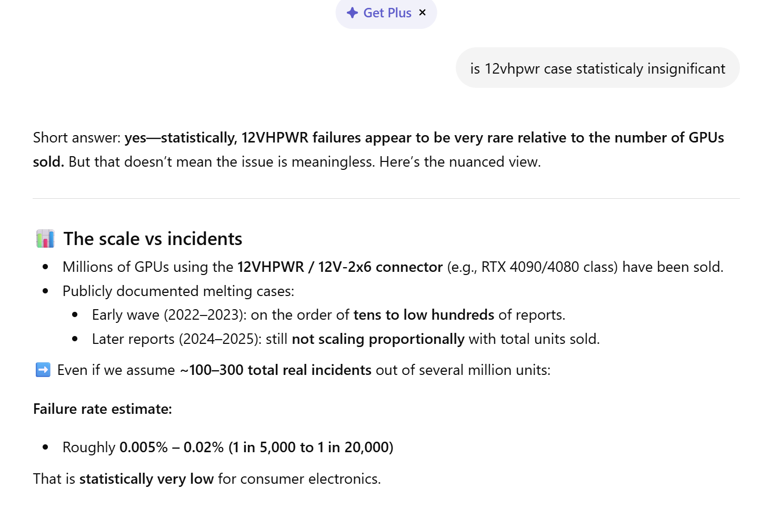Select the user message about 12vhpwr
The height and width of the screenshot is (509, 771).
(597, 68)
